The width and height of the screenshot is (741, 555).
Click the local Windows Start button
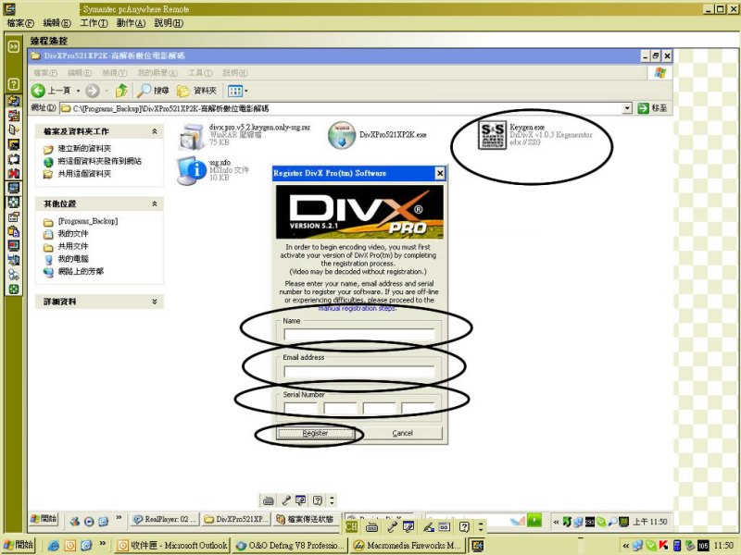pos(19,545)
